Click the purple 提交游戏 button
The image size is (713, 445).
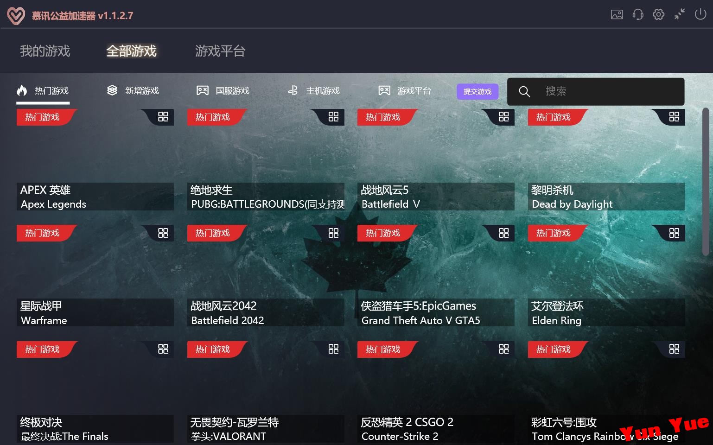coord(477,91)
